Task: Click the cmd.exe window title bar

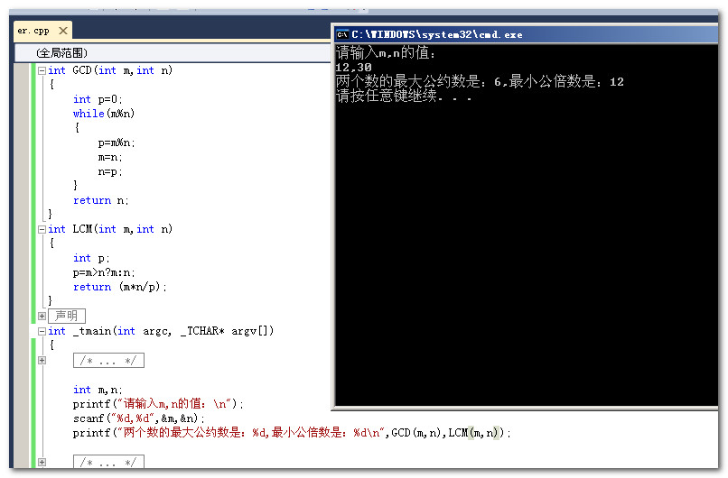Action: tap(526, 35)
